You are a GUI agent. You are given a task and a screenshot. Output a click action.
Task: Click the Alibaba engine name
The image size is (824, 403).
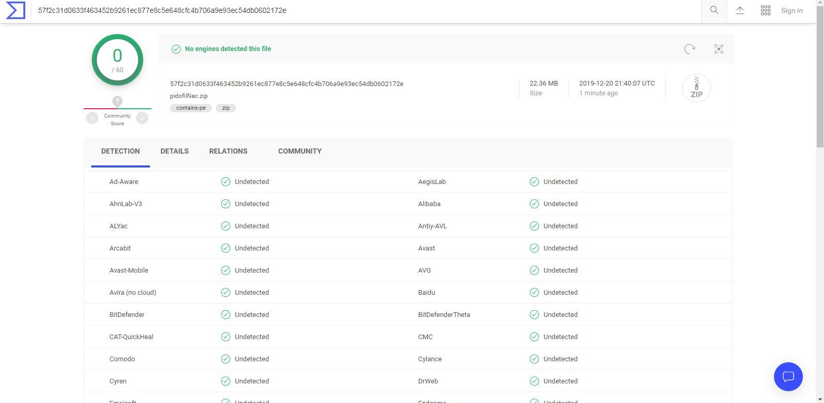click(429, 204)
